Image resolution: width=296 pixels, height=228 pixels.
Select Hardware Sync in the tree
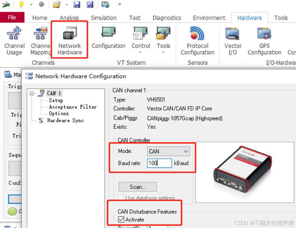(65, 120)
